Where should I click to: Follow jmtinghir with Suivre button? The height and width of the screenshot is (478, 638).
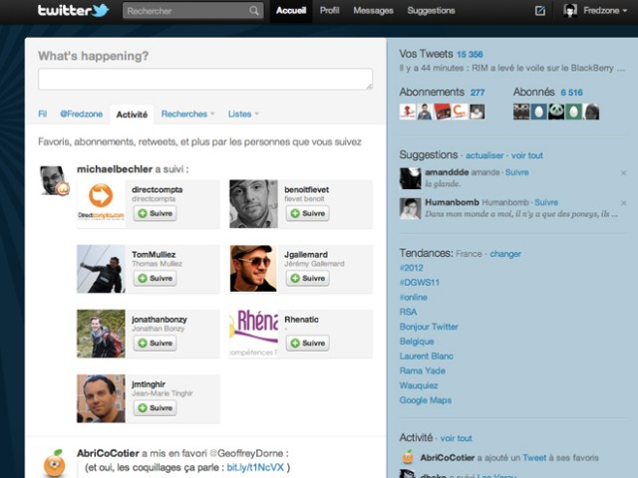tap(156, 407)
